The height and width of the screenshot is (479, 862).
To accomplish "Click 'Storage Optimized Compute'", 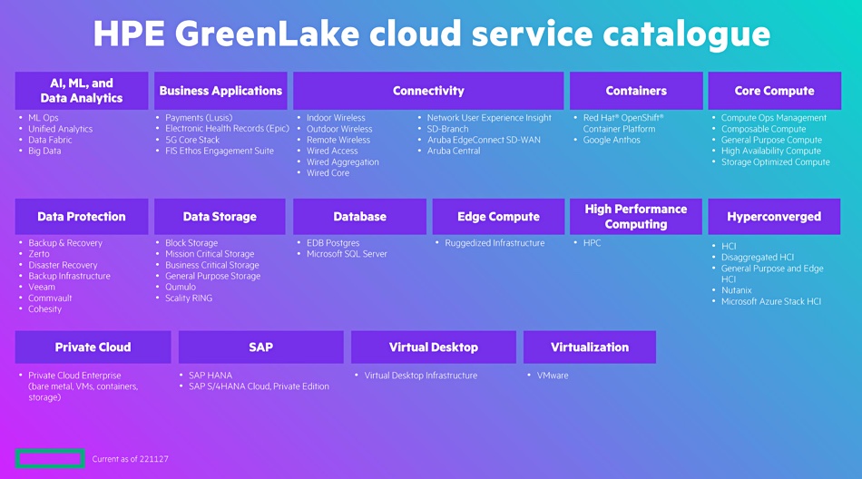I will [x=776, y=161].
